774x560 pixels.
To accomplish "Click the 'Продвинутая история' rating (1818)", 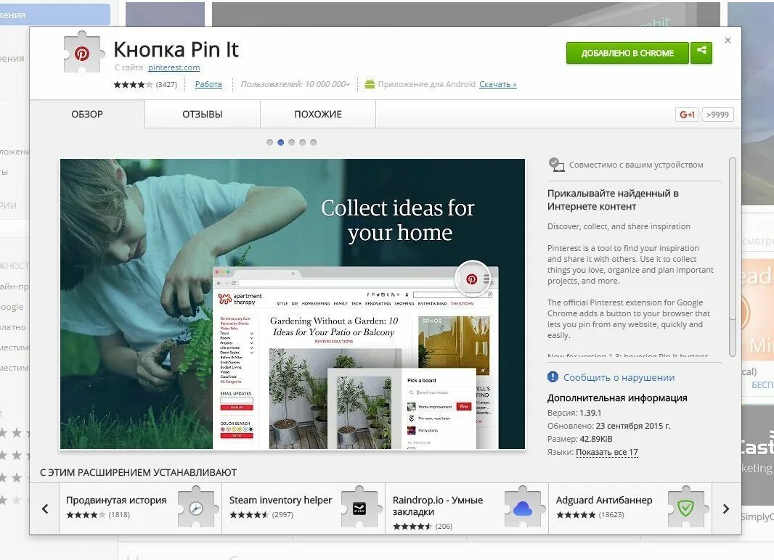I will [x=86, y=514].
